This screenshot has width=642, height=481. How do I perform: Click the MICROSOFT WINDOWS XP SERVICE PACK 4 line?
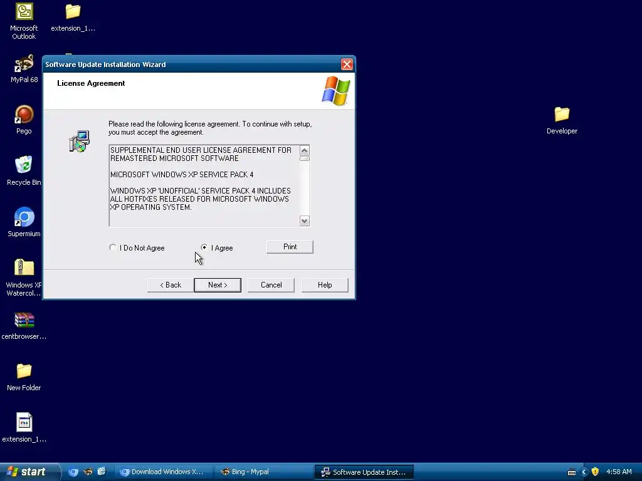(182, 175)
